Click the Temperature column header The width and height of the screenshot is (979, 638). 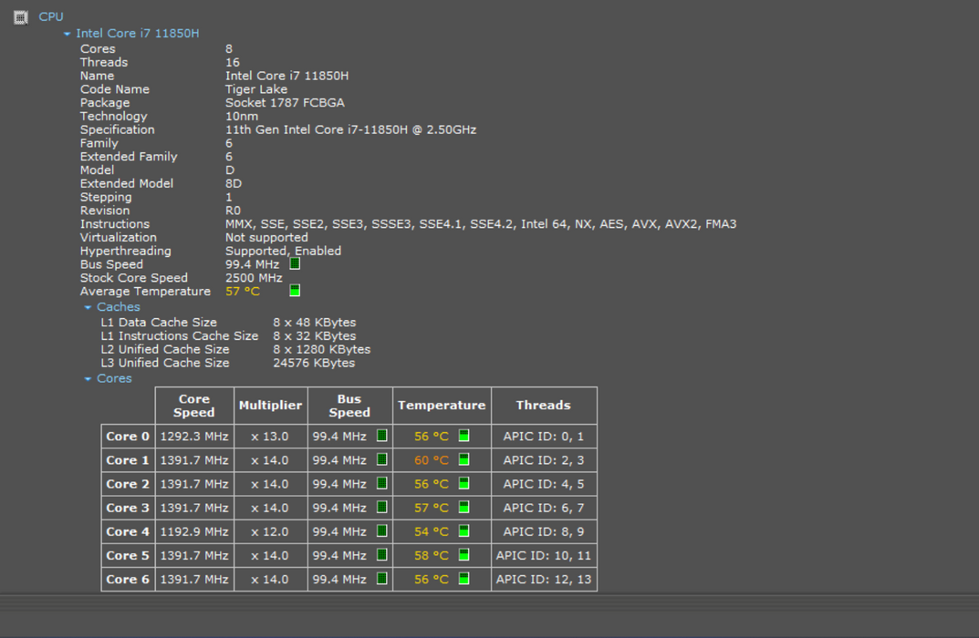442,406
